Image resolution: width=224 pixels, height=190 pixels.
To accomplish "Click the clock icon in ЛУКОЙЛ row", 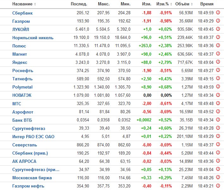I will coord(218,29).
